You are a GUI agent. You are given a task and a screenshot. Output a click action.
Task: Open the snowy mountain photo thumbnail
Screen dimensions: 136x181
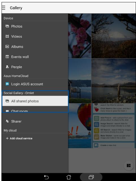coord(114,36)
